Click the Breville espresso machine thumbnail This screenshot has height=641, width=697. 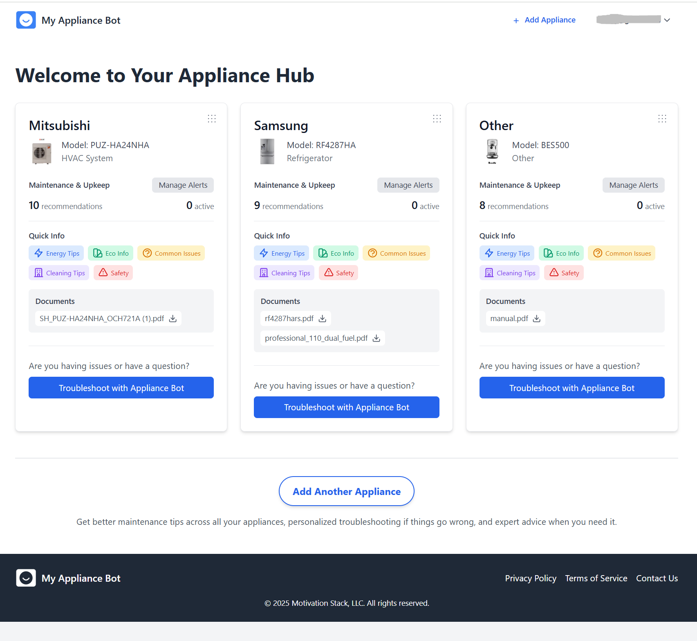[x=492, y=151]
